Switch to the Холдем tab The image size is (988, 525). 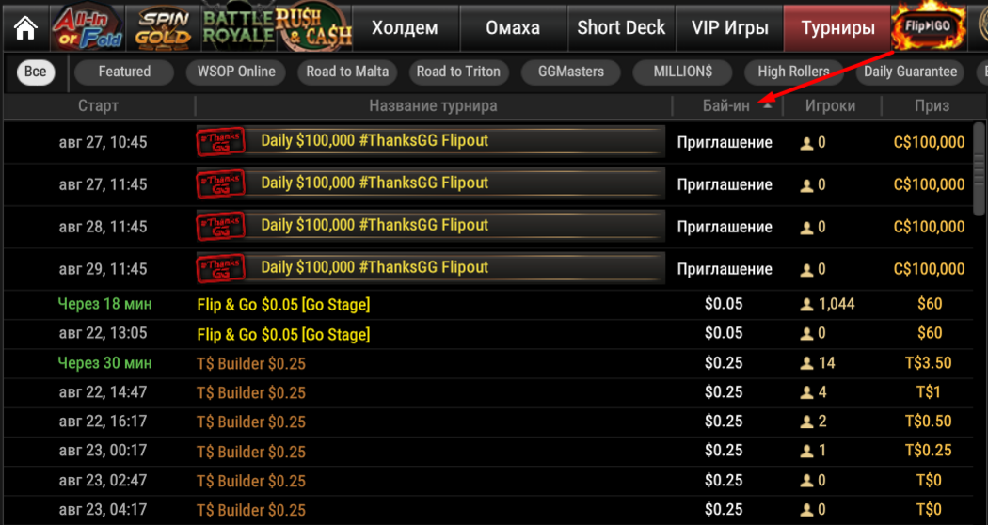(x=405, y=27)
